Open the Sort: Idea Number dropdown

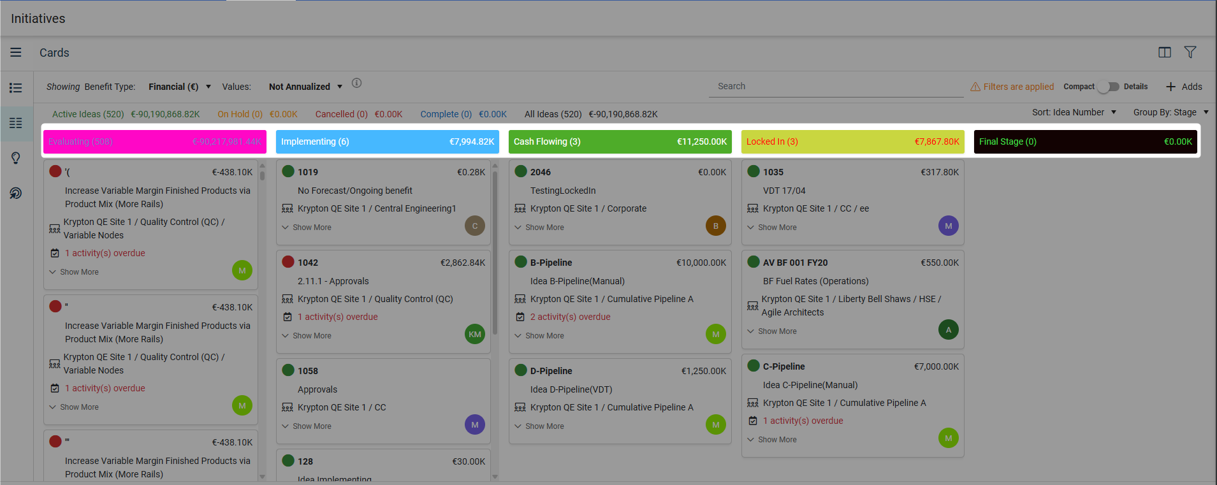[x=1074, y=112]
